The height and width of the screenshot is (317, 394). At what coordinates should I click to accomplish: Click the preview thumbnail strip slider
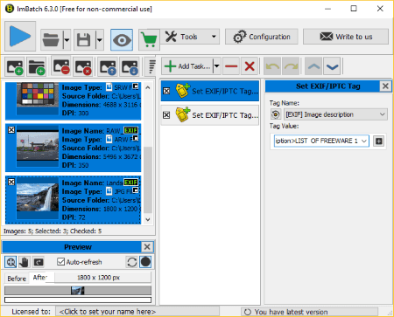(78, 291)
